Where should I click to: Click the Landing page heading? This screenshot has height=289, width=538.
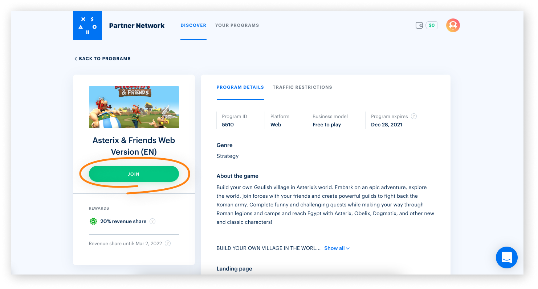[235, 269]
